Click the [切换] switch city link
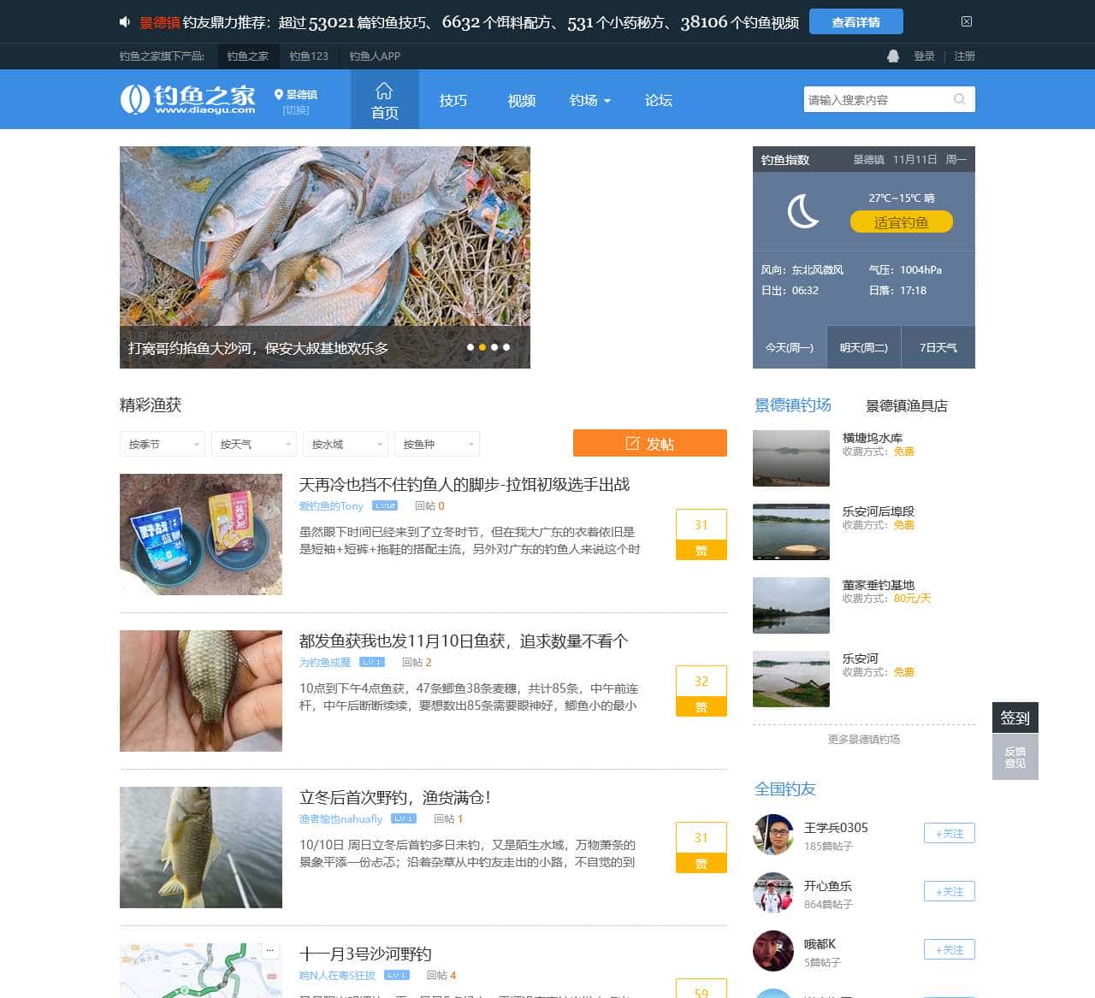Screen dimensions: 1095x998 296,110
